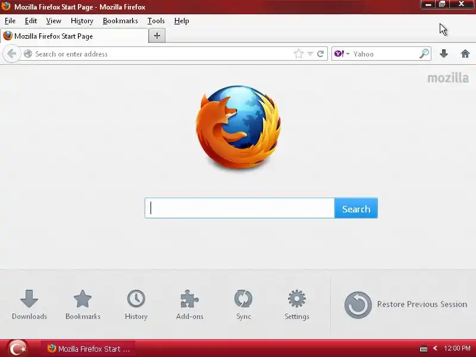This screenshot has width=476, height=357.
Task: Click the mozilla wordmark link
Action: (x=448, y=78)
